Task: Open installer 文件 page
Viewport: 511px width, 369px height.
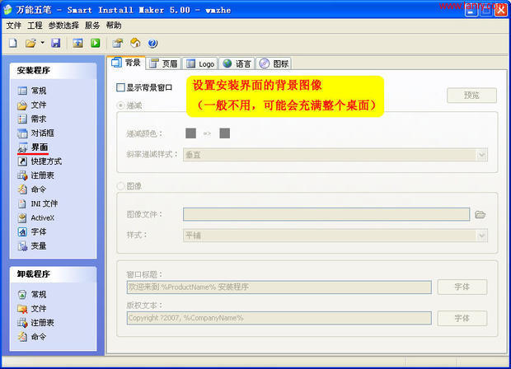Action: coord(32,105)
